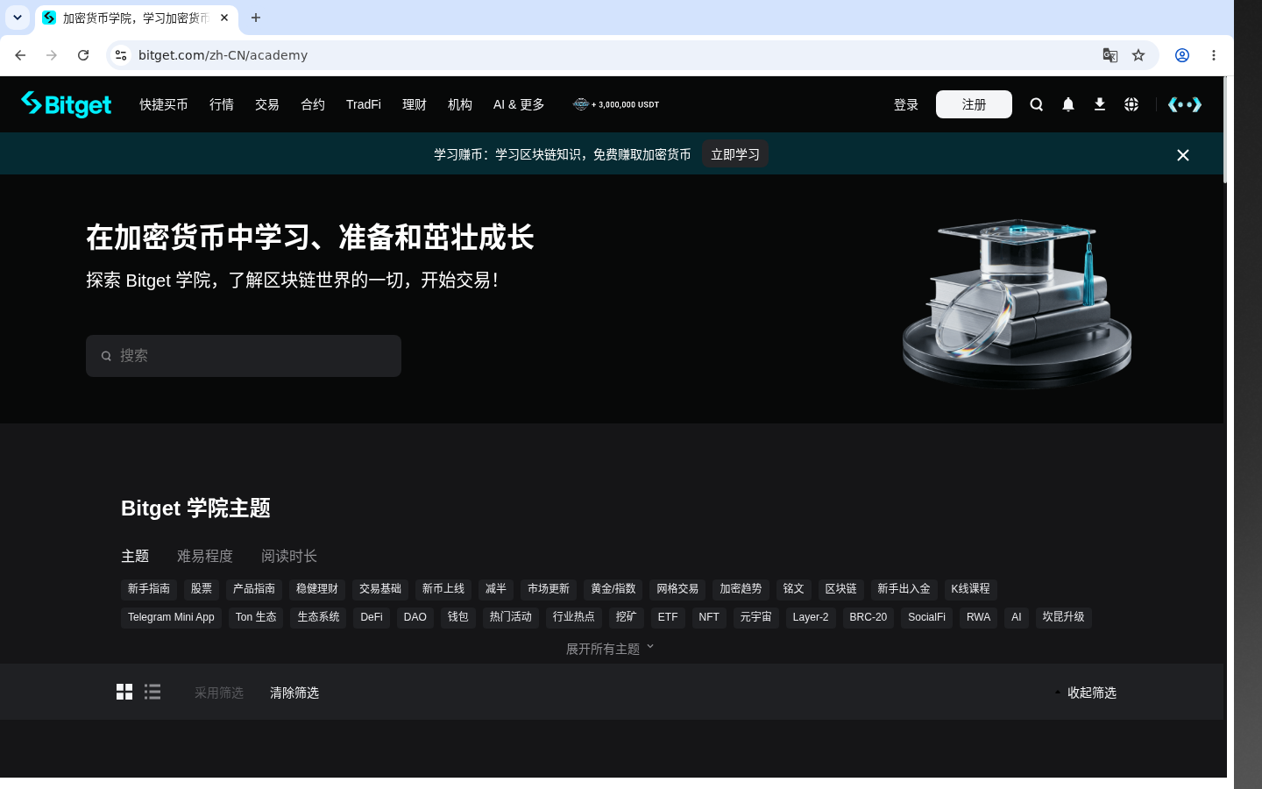
Task: Click the theme switch icon in header
Action: click(1185, 104)
